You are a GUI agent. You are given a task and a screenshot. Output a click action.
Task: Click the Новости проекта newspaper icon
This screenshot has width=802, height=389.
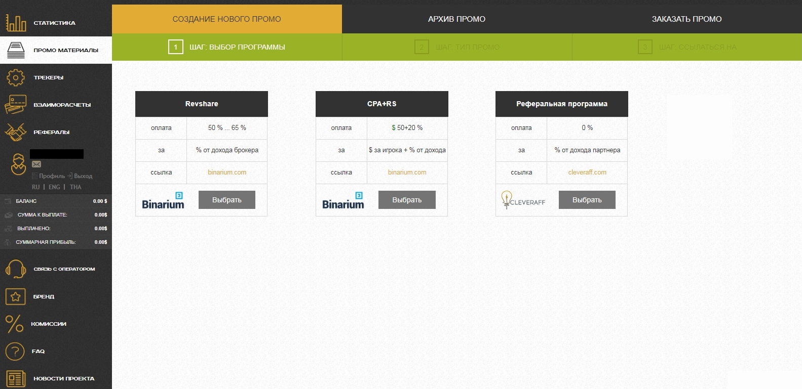pos(16,378)
